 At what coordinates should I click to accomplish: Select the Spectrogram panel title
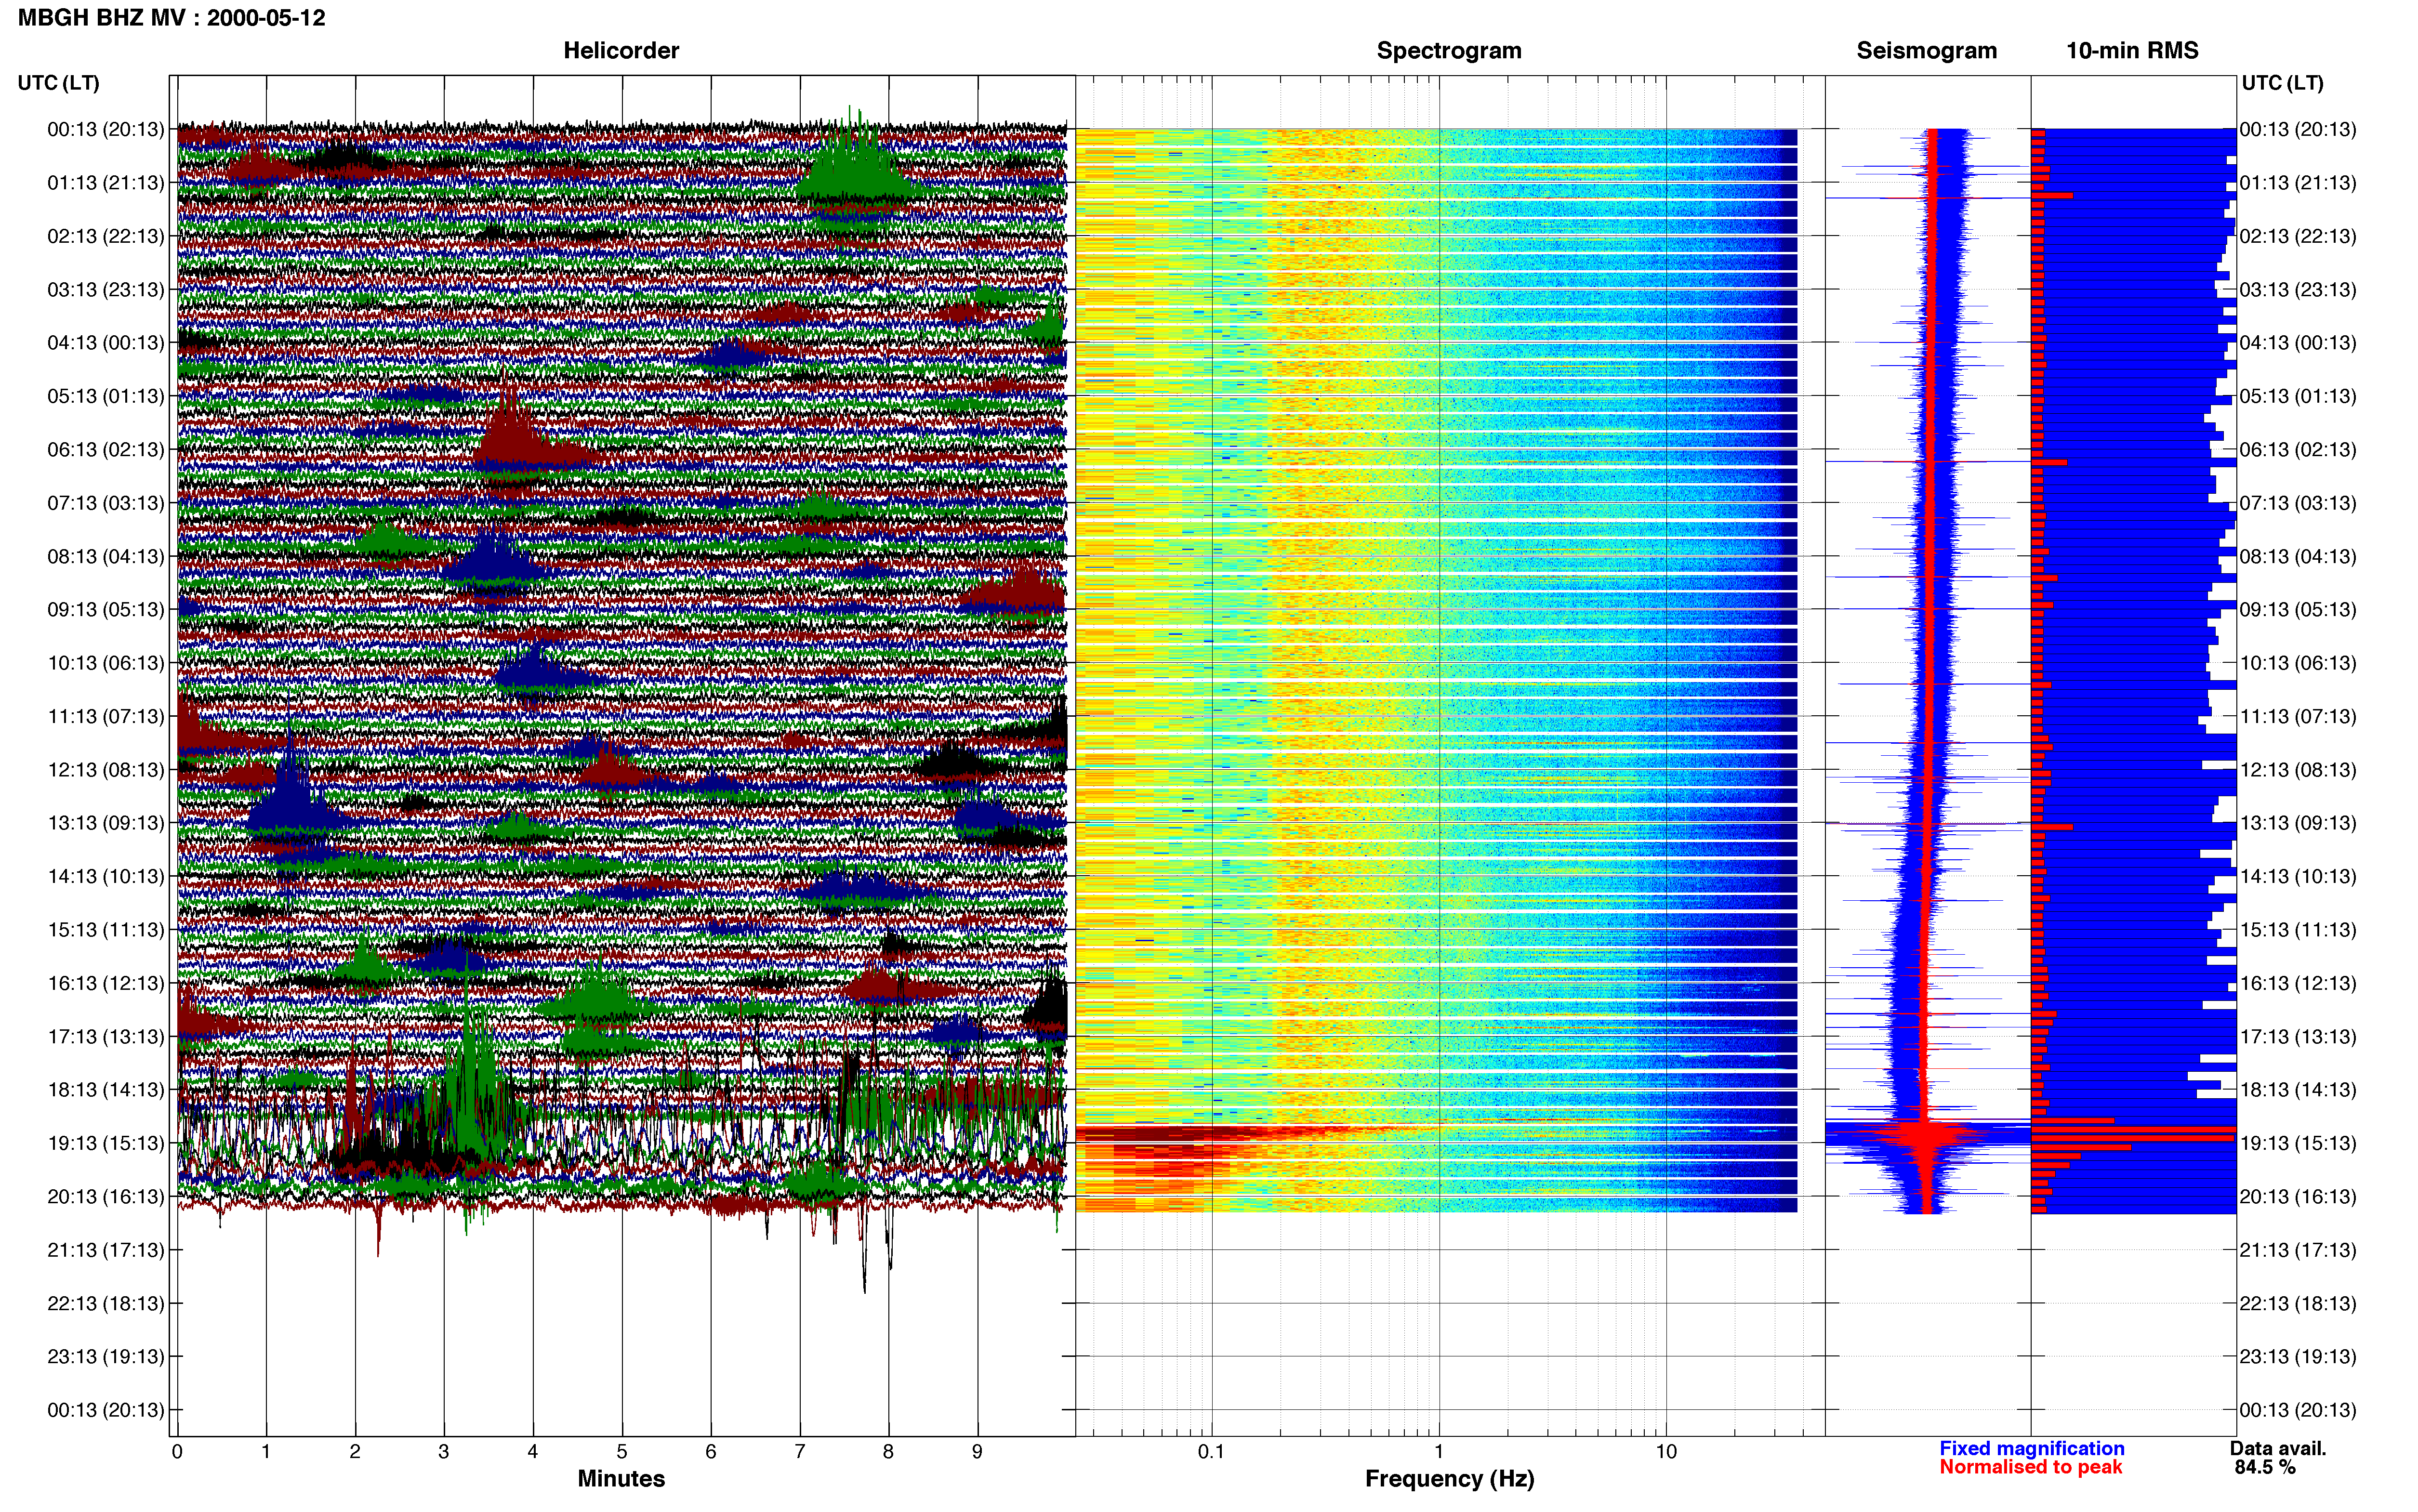click(x=1449, y=51)
